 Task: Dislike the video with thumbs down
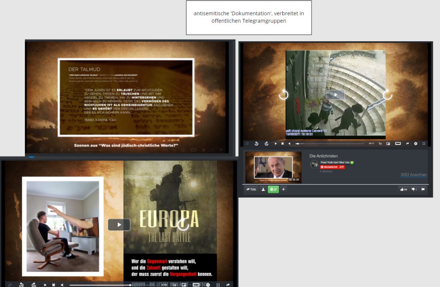[x=414, y=189]
